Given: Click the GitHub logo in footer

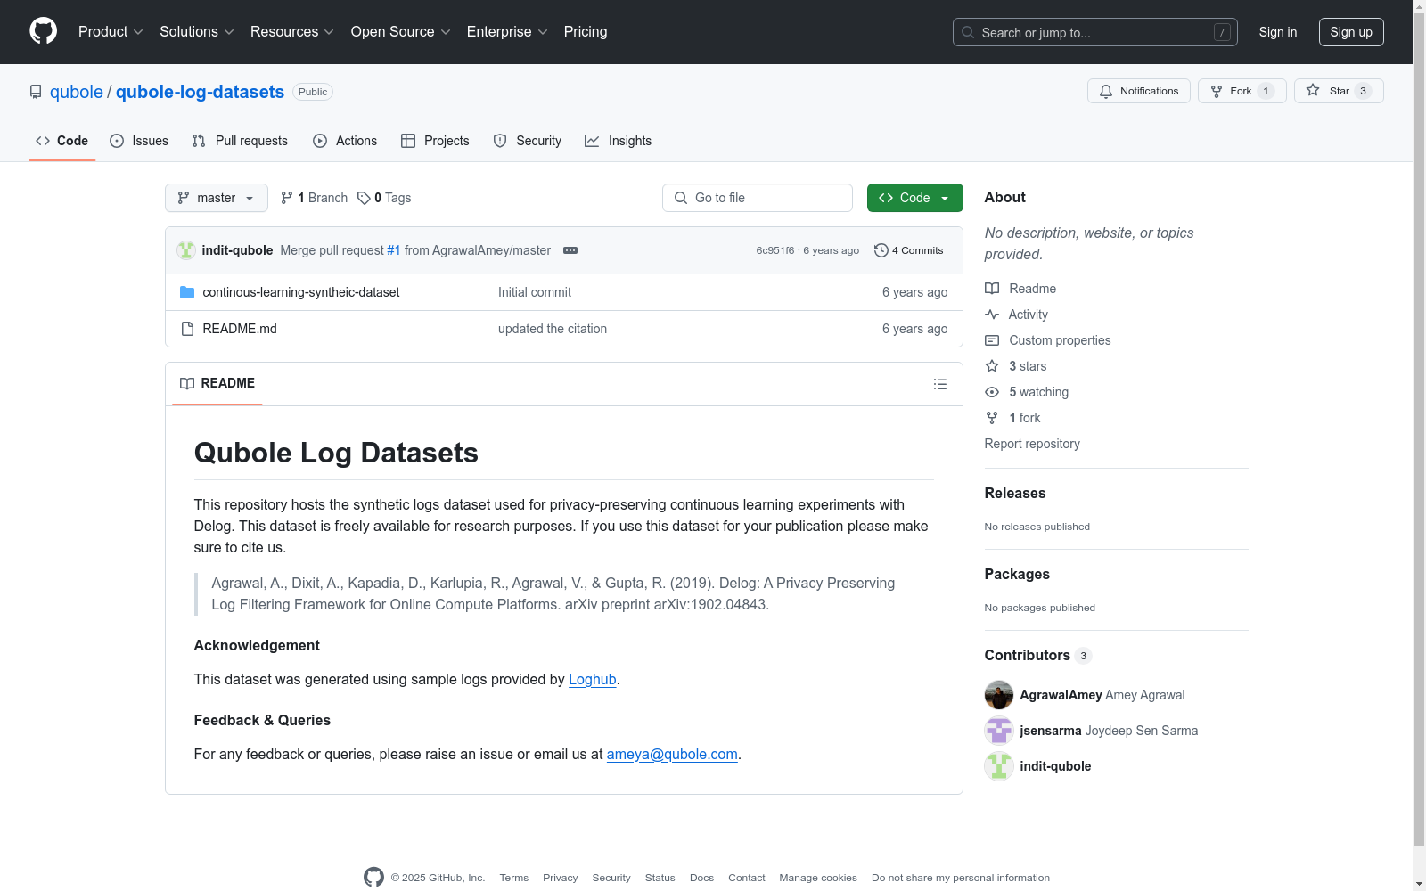Looking at the screenshot, I should click(373, 877).
